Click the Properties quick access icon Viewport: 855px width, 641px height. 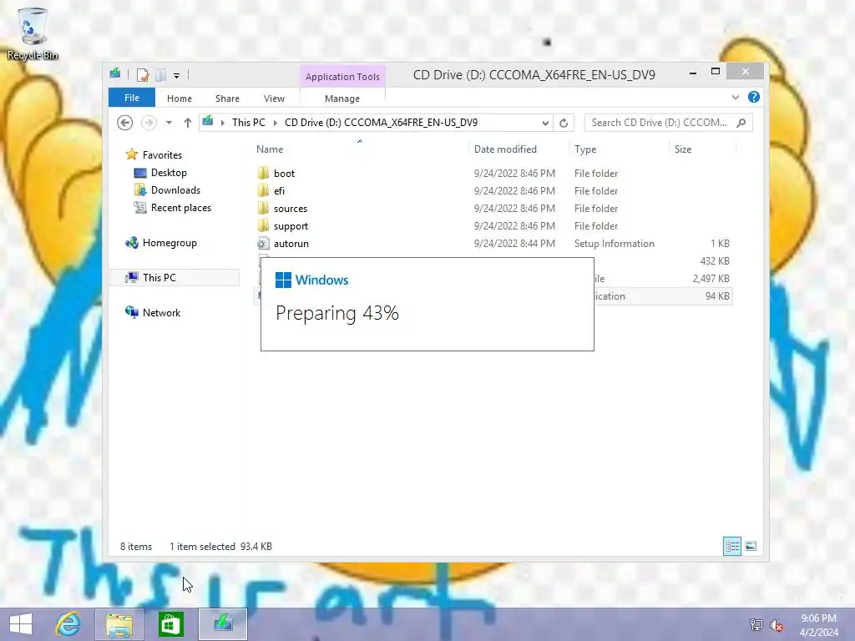click(x=142, y=74)
